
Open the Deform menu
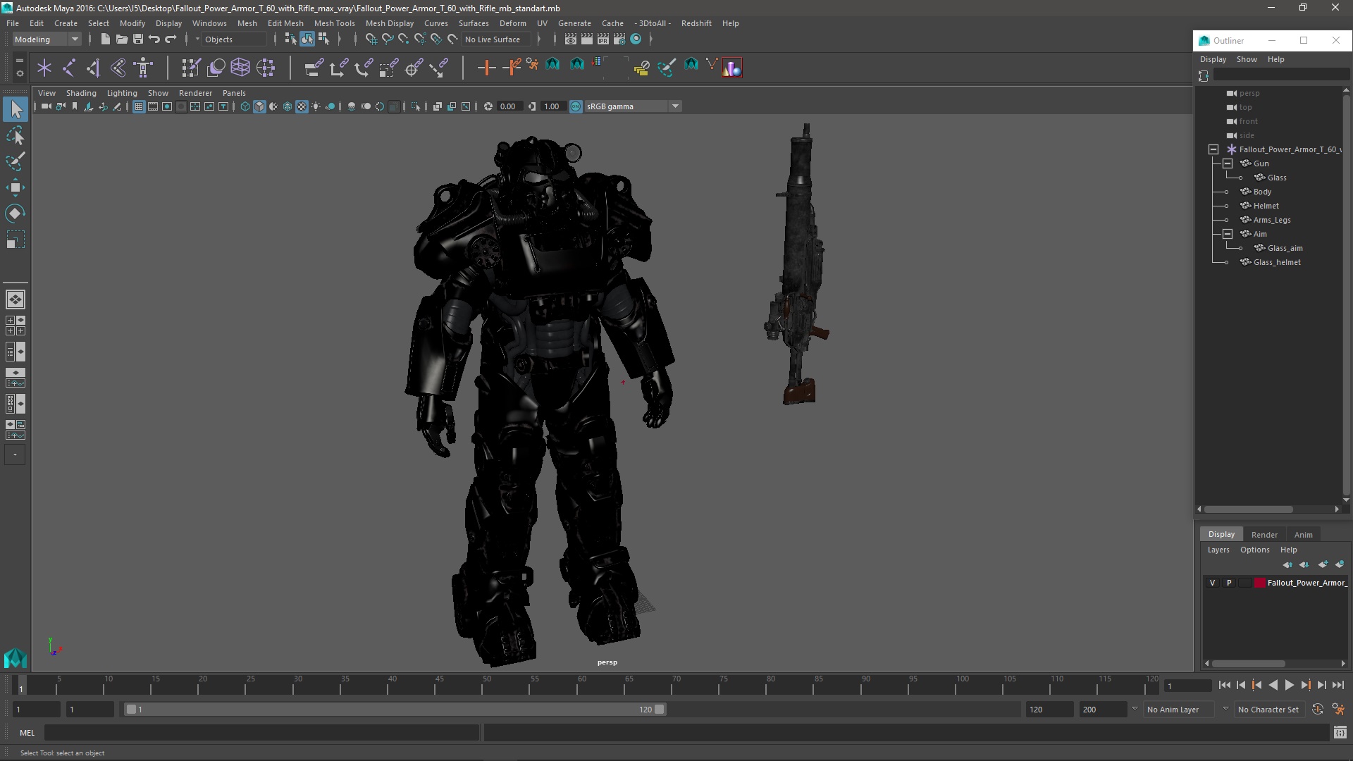[512, 23]
